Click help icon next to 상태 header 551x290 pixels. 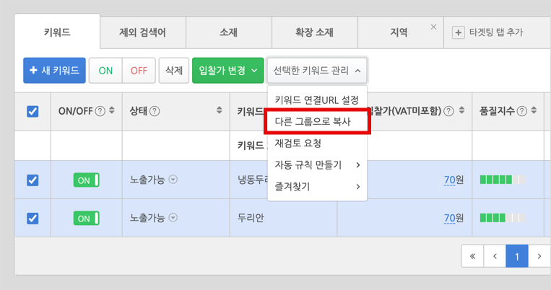[155, 111]
